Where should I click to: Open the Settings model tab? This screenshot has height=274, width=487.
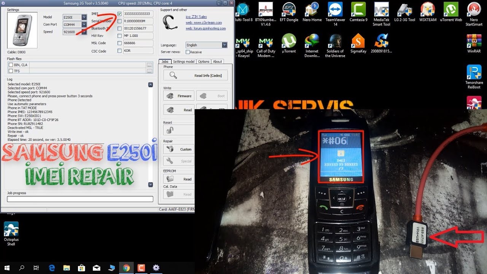pos(183,62)
